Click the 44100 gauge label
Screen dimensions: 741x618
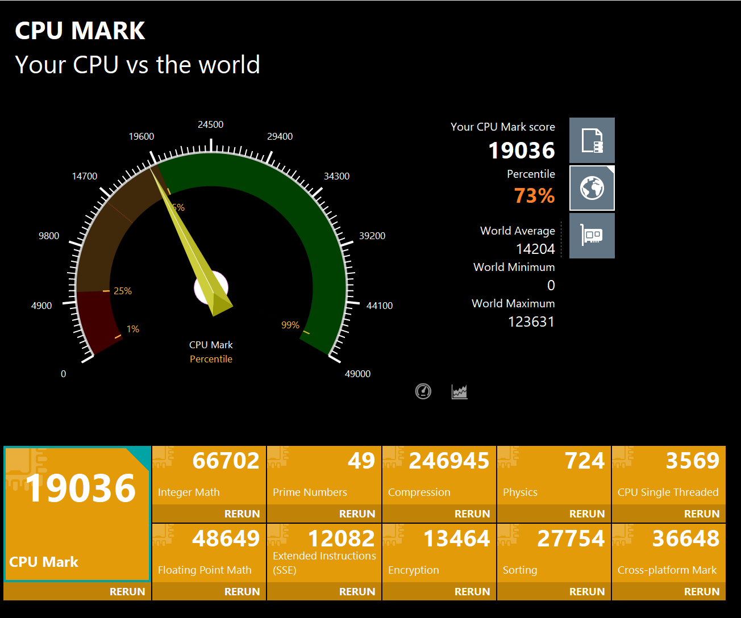380,306
